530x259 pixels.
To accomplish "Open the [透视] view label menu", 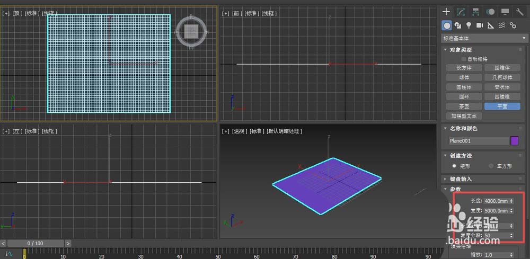I will point(240,131).
